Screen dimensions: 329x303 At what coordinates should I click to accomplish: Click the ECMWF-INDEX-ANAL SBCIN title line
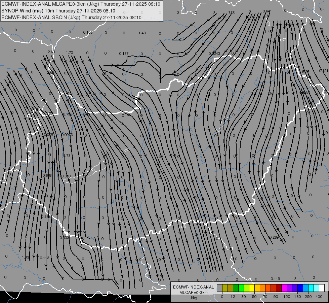tap(71, 18)
